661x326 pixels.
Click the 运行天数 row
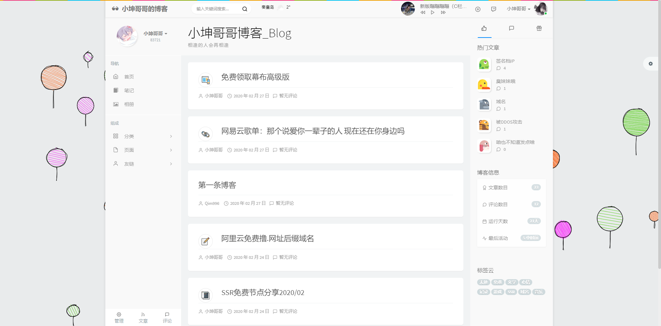(512, 221)
